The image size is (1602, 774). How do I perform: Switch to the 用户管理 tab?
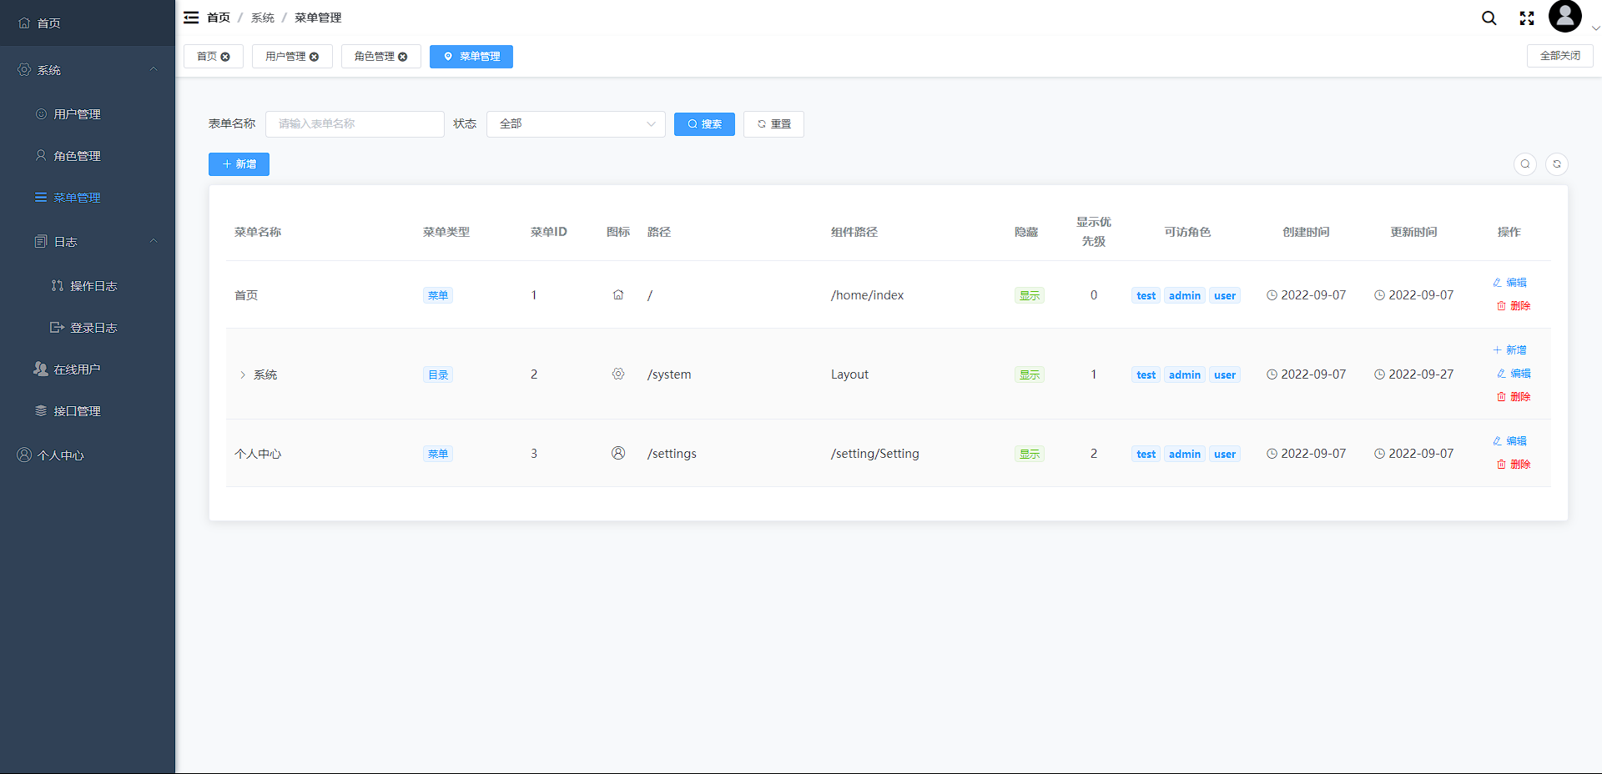285,57
